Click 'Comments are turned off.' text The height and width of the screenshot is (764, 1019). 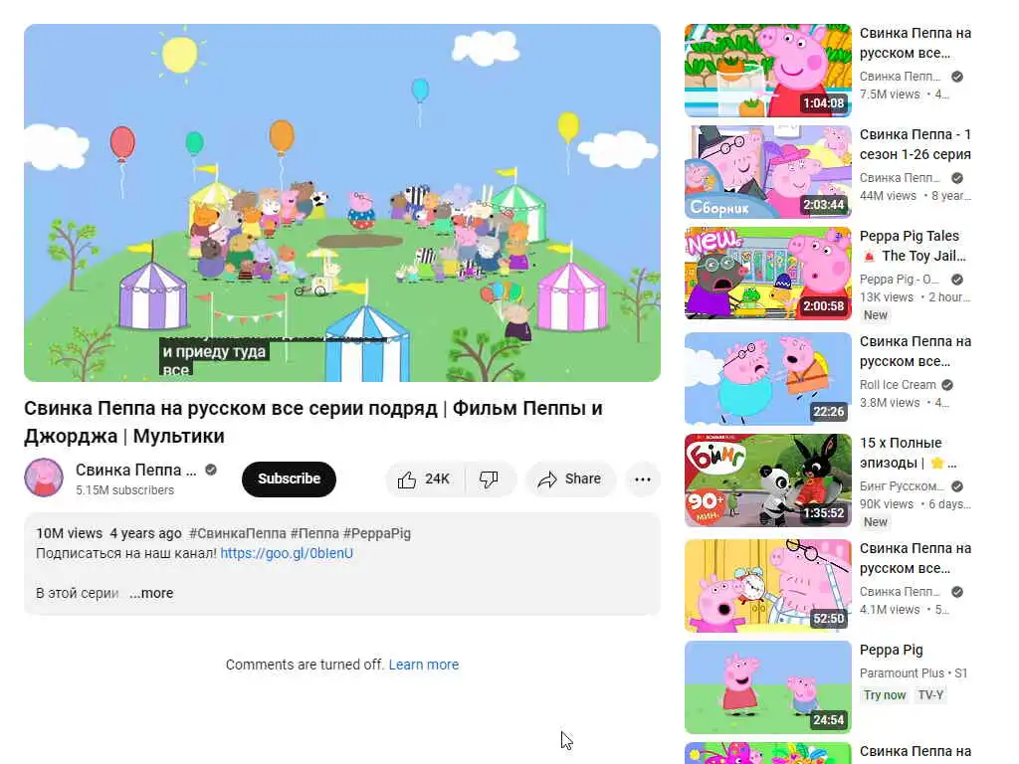pos(305,665)
